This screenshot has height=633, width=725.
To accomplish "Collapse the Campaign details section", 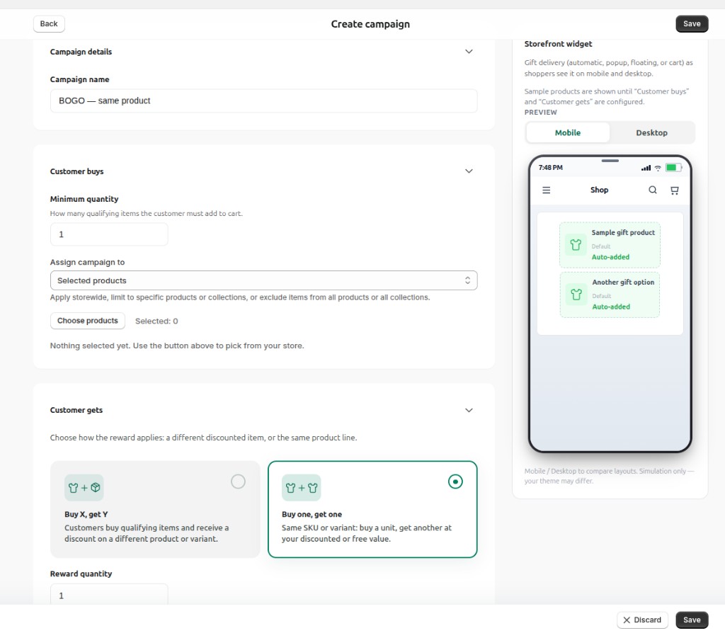I will 469,51.
